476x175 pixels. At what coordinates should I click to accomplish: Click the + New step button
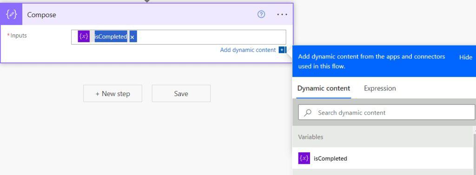click(112, 93)
